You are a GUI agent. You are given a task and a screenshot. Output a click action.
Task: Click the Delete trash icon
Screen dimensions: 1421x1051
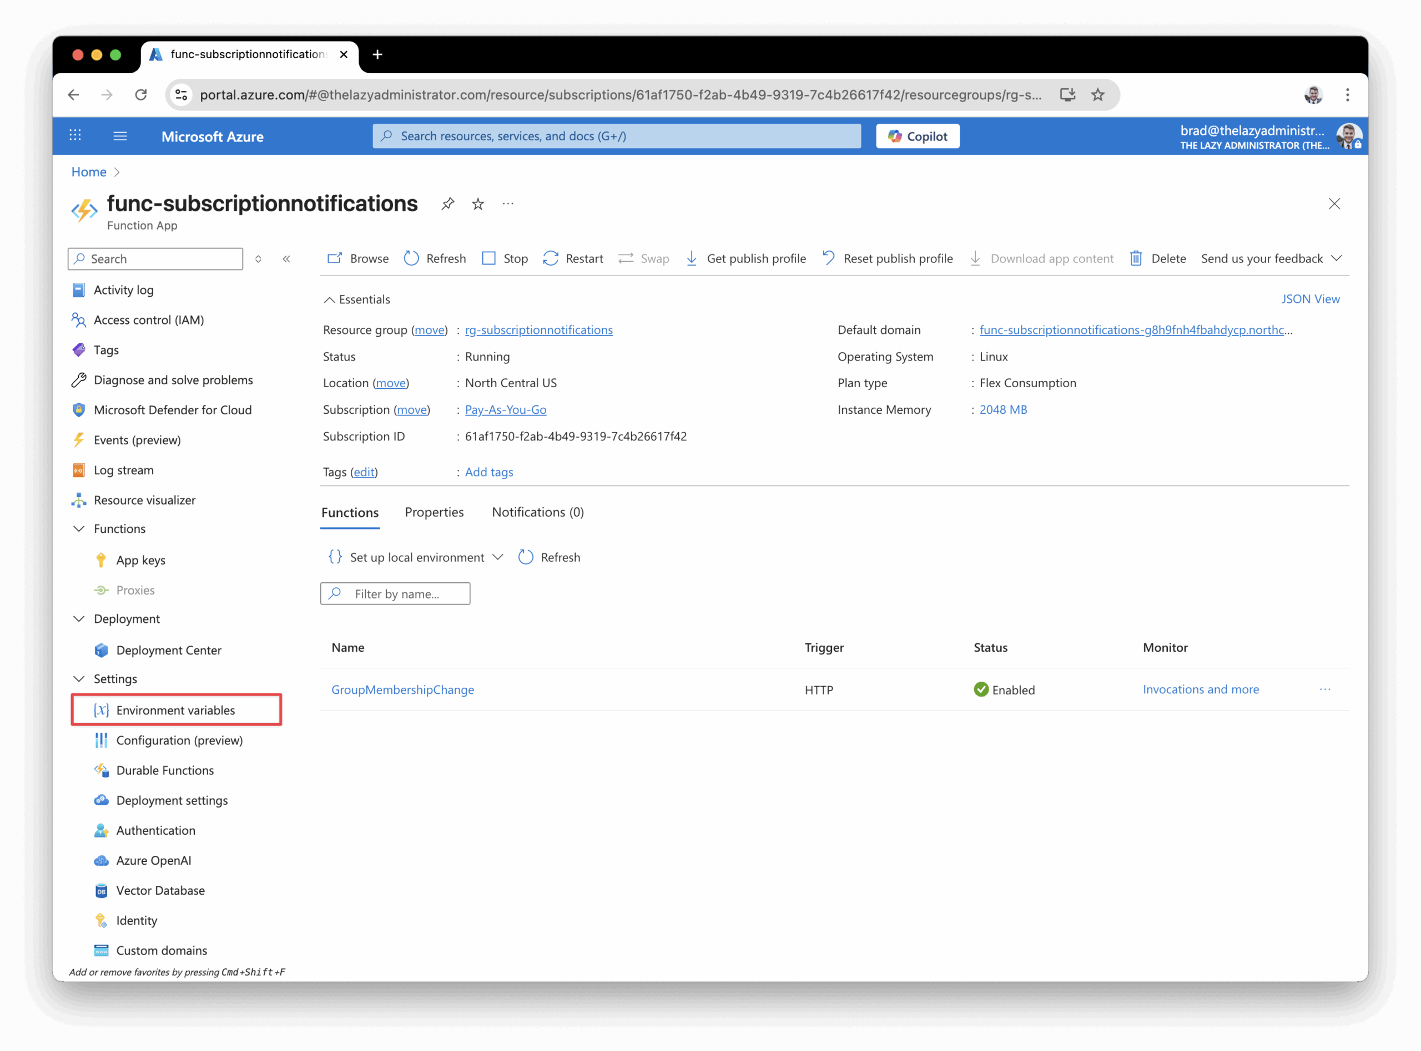1136,258
